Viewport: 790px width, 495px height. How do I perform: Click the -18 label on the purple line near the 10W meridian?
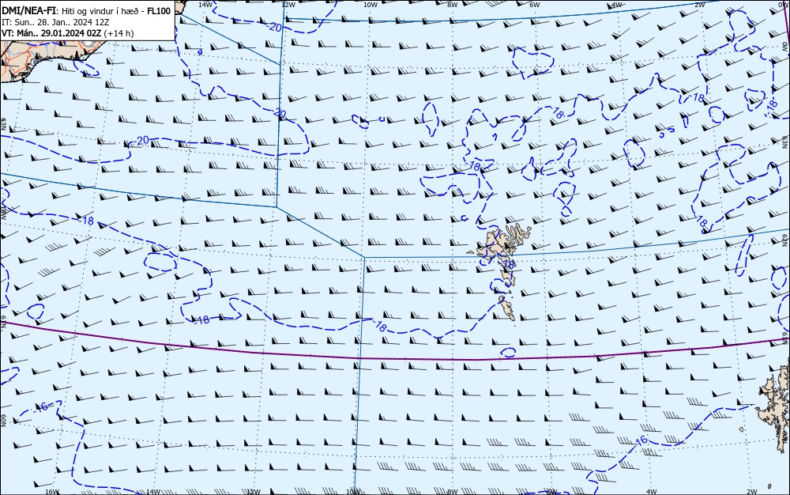pyautogui.click(x=380, y=327)
